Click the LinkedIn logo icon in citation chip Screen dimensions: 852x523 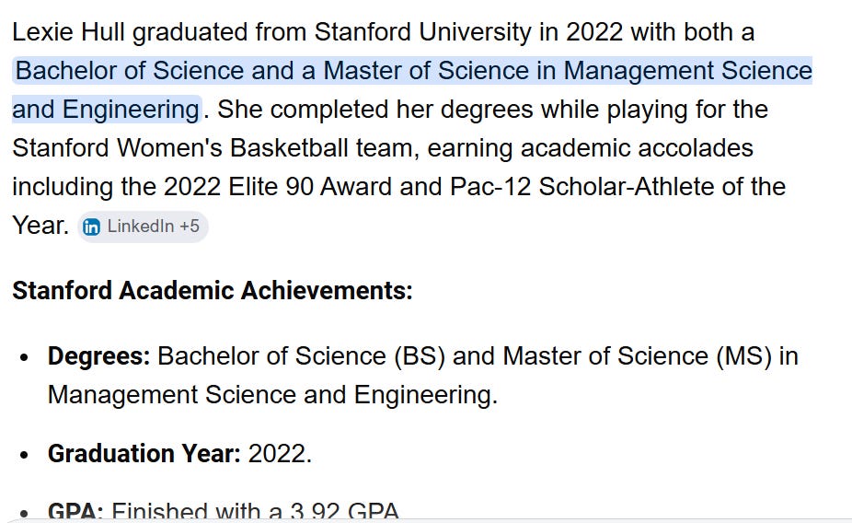[91, 227]
